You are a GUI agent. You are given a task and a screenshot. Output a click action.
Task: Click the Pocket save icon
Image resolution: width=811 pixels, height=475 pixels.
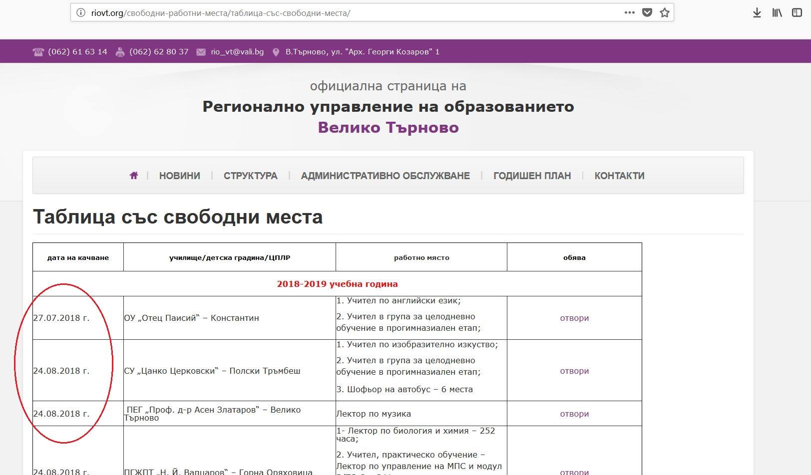tap(647, 13)
